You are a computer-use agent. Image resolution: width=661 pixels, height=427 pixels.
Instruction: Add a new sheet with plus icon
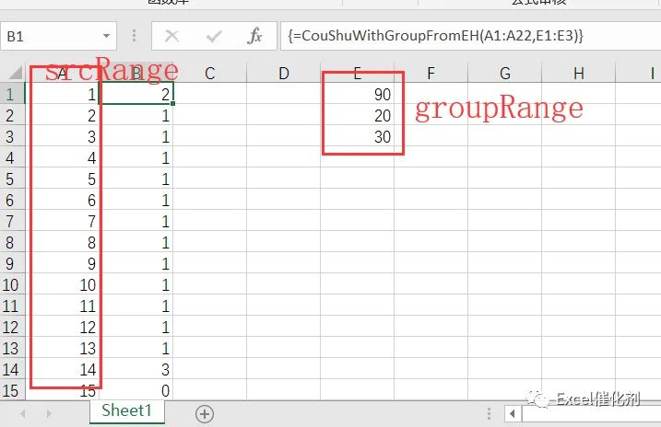(x=205, y=414)
